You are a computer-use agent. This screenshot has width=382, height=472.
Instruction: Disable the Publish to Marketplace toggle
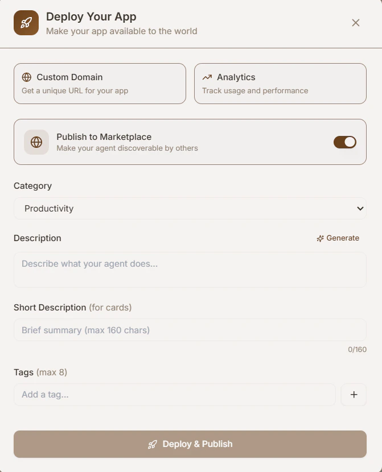[345, 142]
